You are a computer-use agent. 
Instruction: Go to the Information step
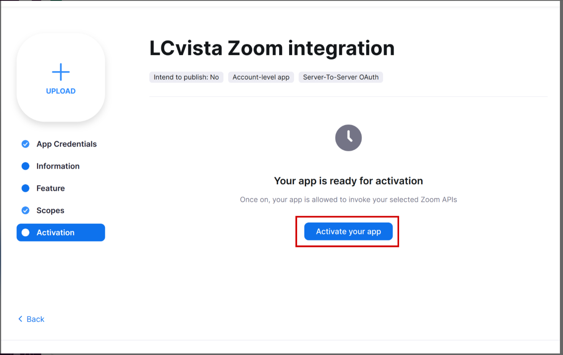[x=58, y=166]
